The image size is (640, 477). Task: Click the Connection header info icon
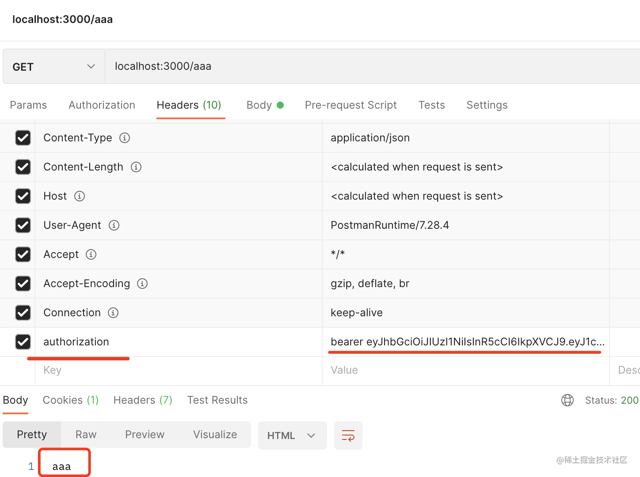pyautogui.click(x=113, y=313)
